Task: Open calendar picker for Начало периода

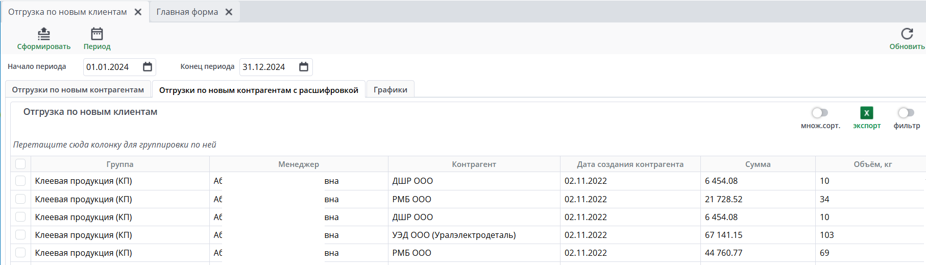Action: (148, 67)
